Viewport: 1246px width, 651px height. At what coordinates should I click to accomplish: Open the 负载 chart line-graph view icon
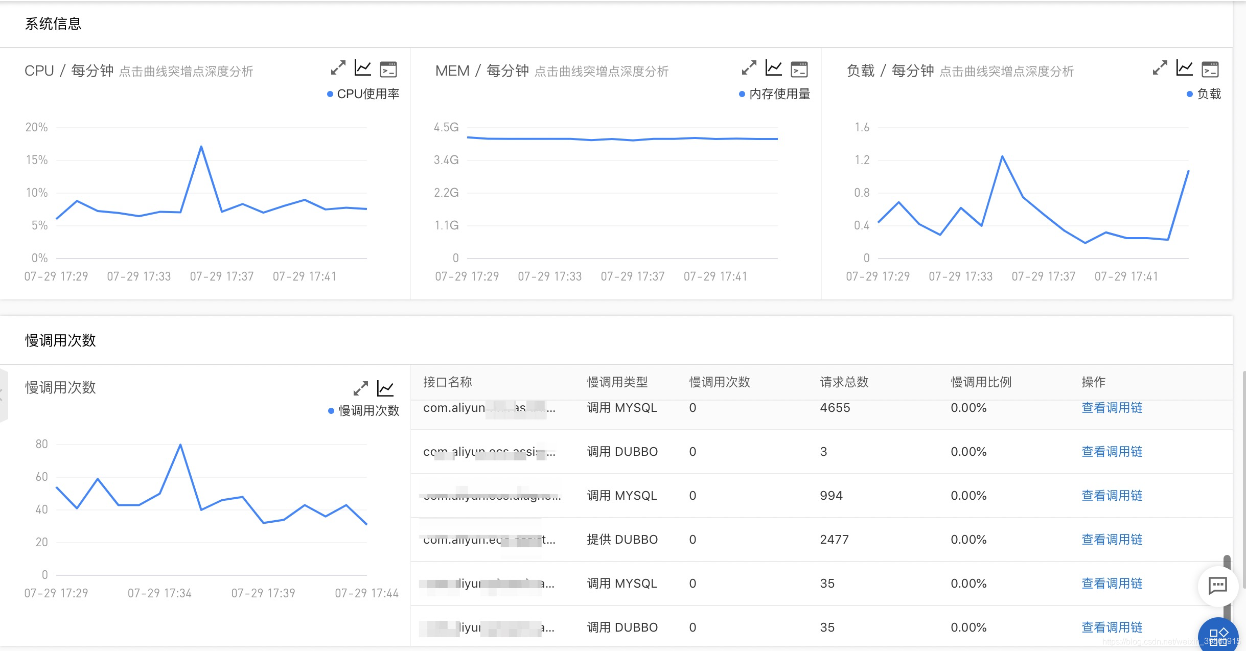point(1185,68)
